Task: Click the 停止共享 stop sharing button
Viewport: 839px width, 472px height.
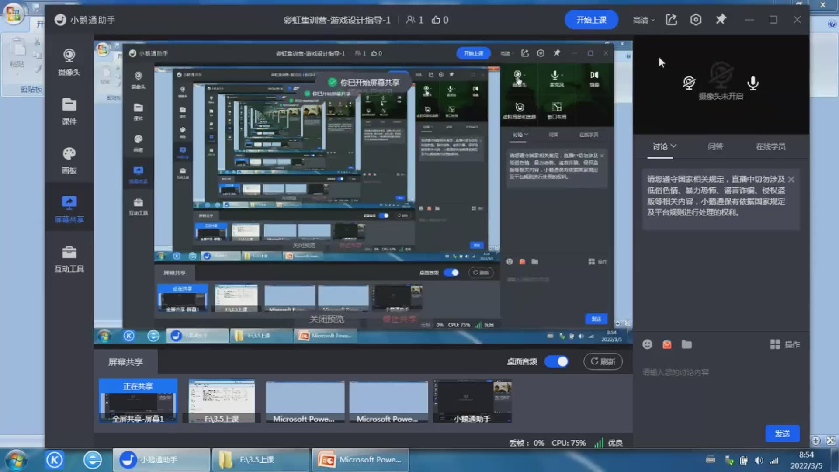Action: coord(399,319)
